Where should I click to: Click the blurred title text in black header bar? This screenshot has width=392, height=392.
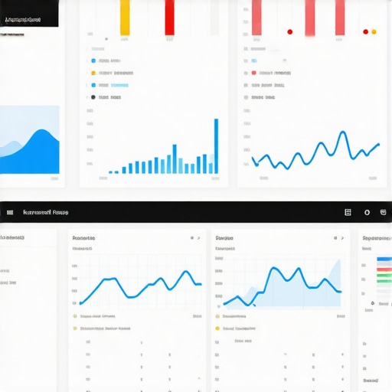tap(46, 212)
